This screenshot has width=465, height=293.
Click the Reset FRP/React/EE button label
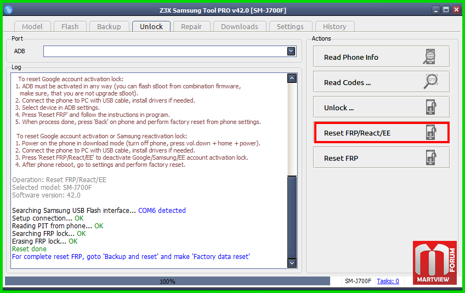[357, 133]
